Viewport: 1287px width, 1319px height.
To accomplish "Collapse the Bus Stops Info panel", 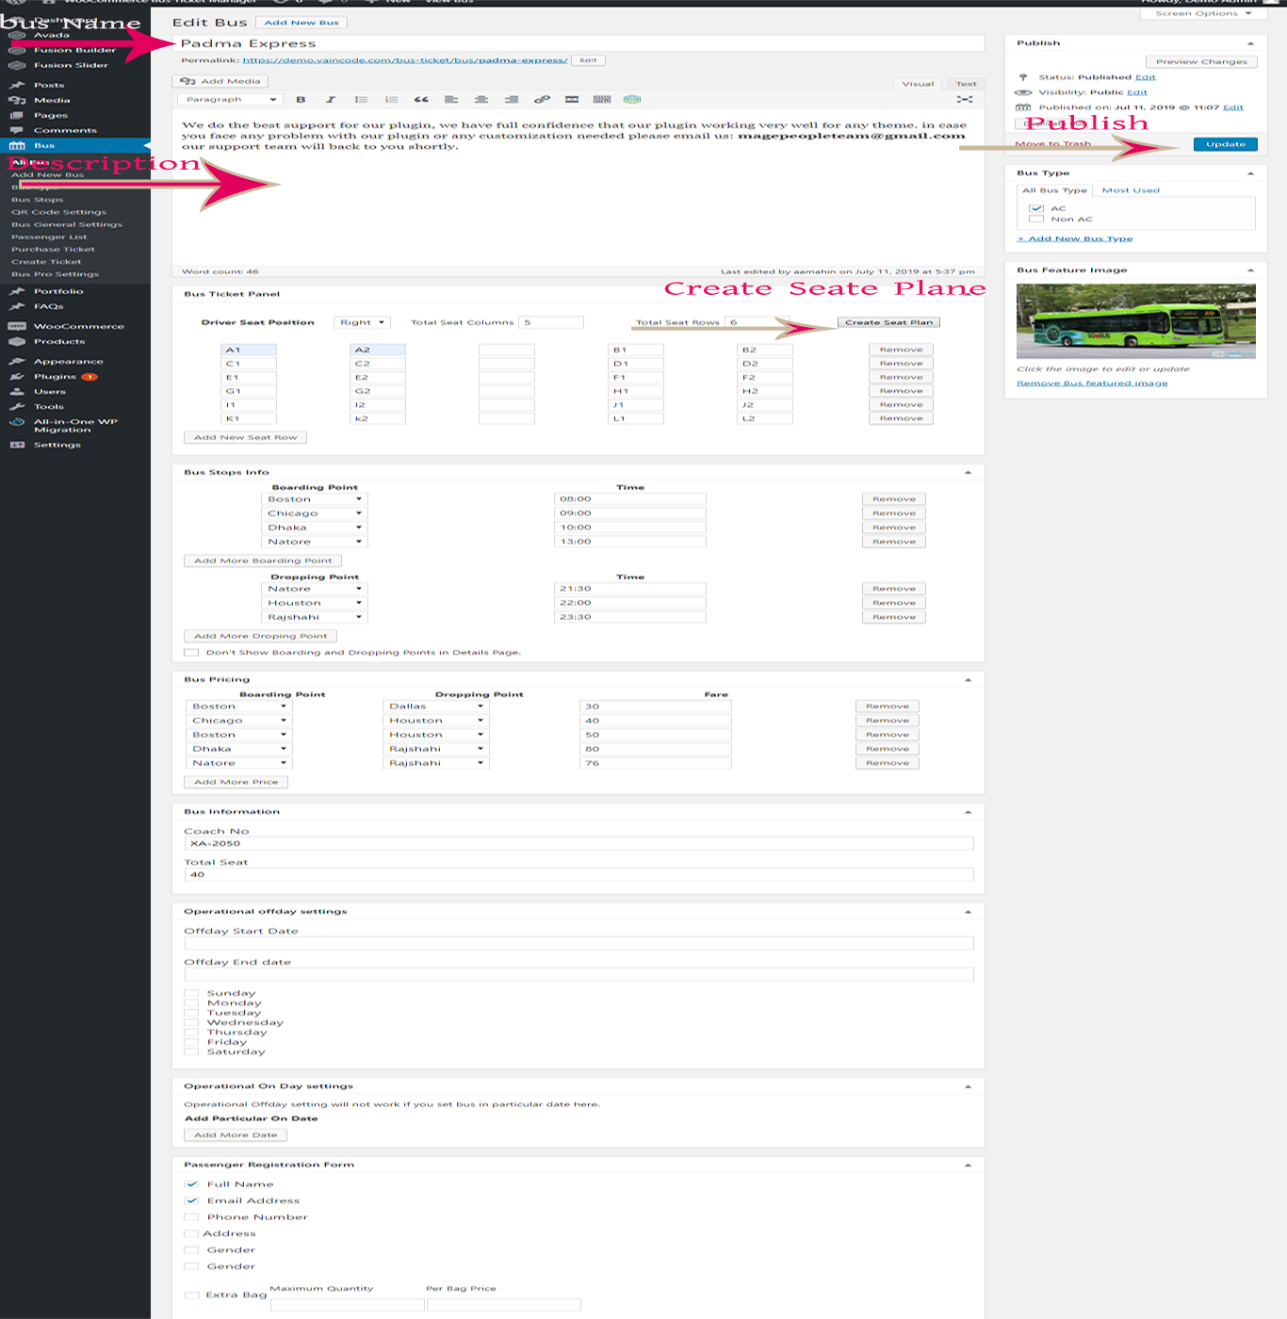I will 968,472.
